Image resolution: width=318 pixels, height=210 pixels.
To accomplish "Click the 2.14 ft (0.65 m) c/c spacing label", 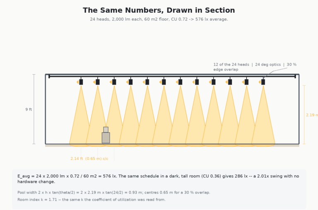I will [x=89, y=159].
